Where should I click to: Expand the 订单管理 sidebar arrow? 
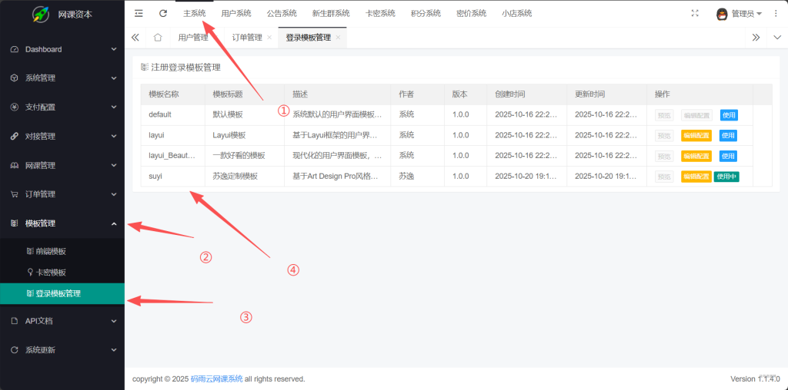coord(114,194)
